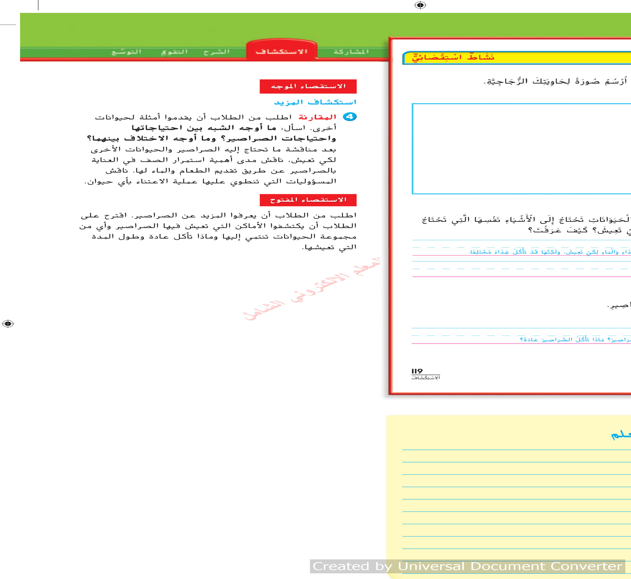Click the Created by Universal Document Converter banner

pyautogui.click(x=468, y=566)
